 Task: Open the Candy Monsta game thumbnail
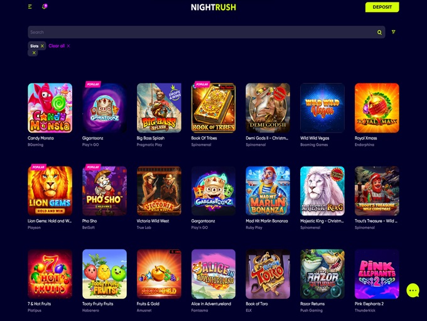point(50,108)
